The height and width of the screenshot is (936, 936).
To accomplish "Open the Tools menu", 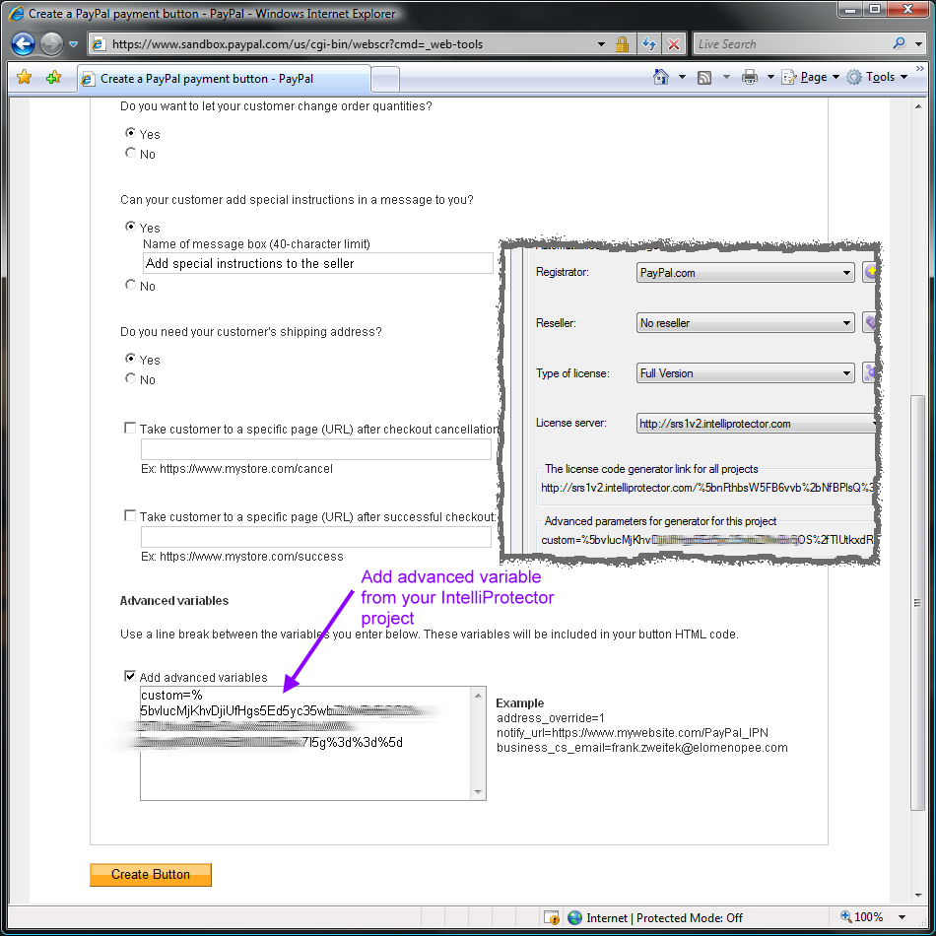I will (x=878, y=77).
